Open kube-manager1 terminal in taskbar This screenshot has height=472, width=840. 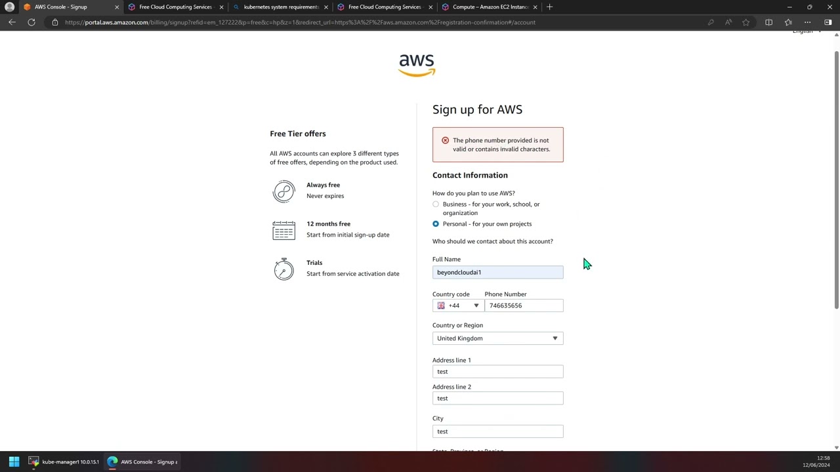pyautogui.click(x=64, y=462)
